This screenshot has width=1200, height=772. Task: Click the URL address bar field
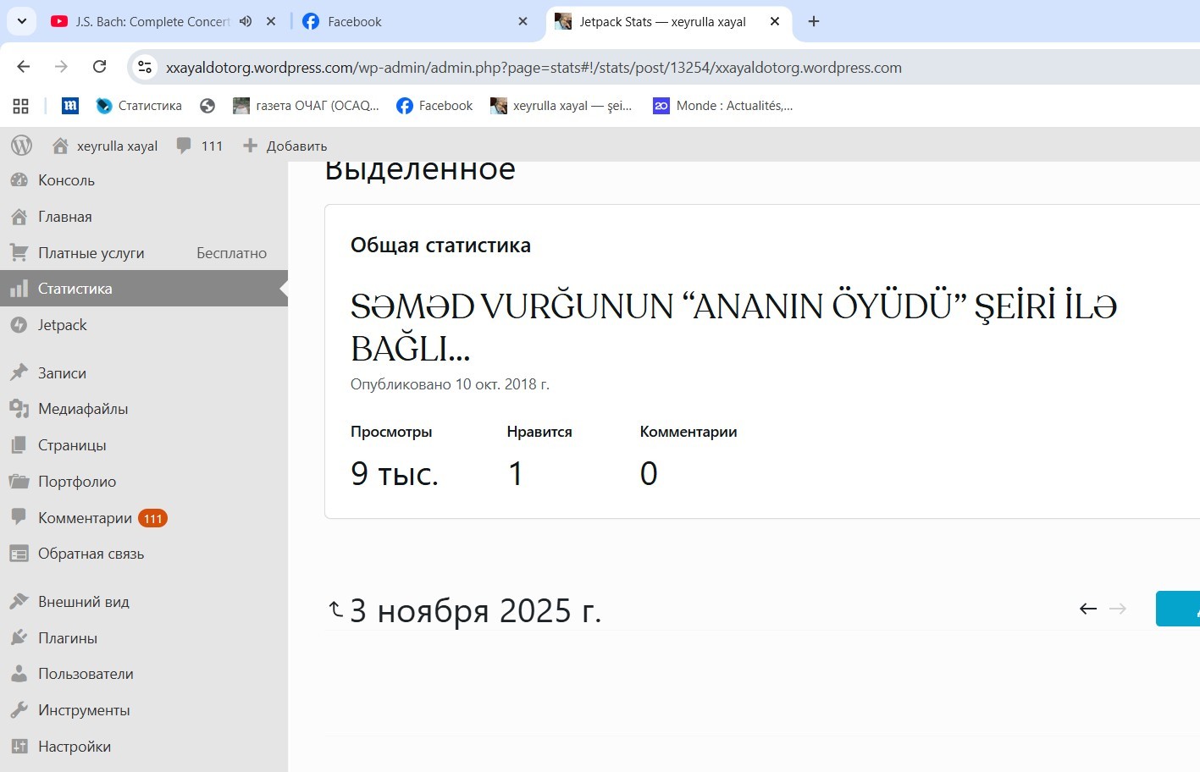tap(534, 68)
